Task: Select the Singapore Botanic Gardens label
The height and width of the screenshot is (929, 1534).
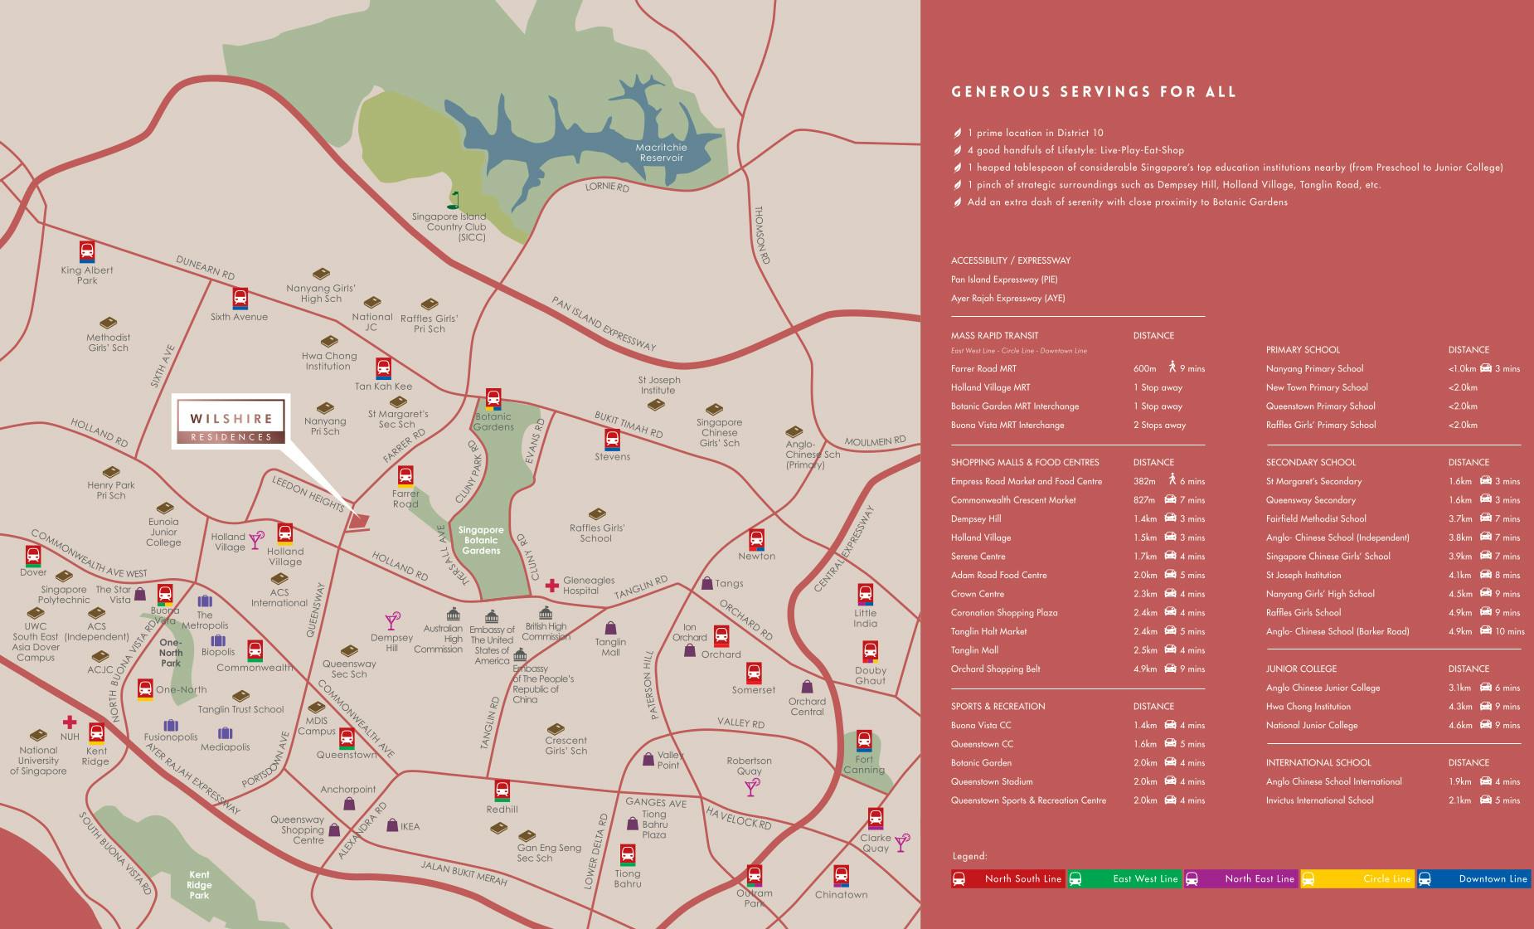Action: [481, 540]
